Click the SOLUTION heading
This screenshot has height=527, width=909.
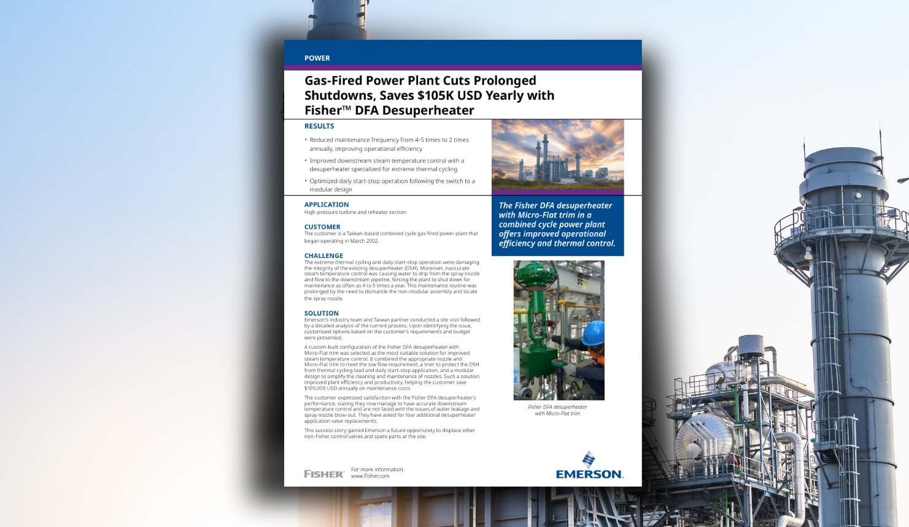[x=321, y=313]
